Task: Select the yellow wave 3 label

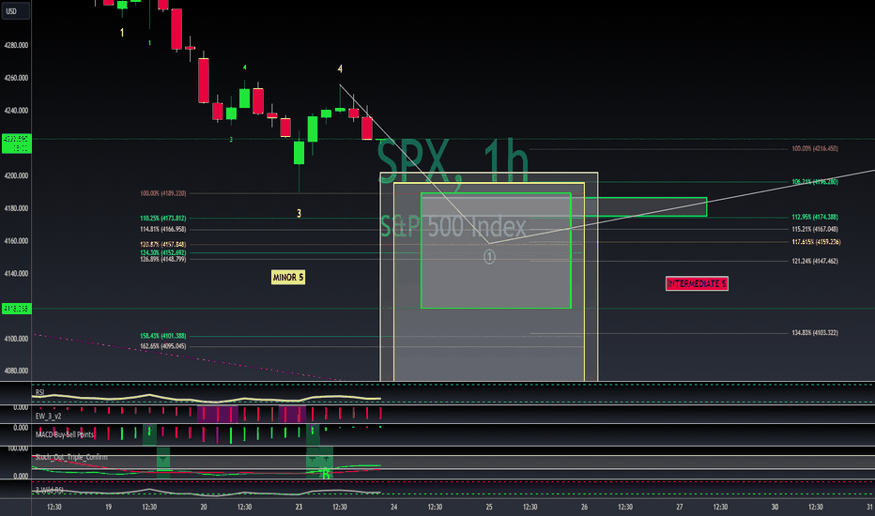Action: [x=299, y=213]
